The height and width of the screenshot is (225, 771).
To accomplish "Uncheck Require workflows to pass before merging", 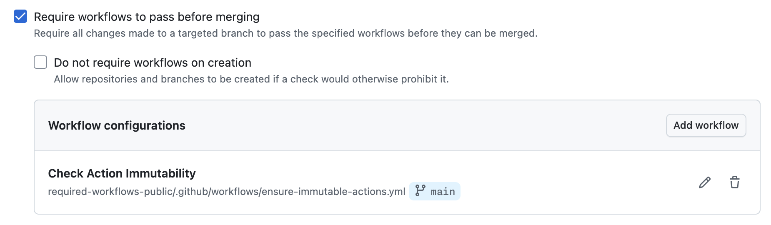I will [20, 17].
